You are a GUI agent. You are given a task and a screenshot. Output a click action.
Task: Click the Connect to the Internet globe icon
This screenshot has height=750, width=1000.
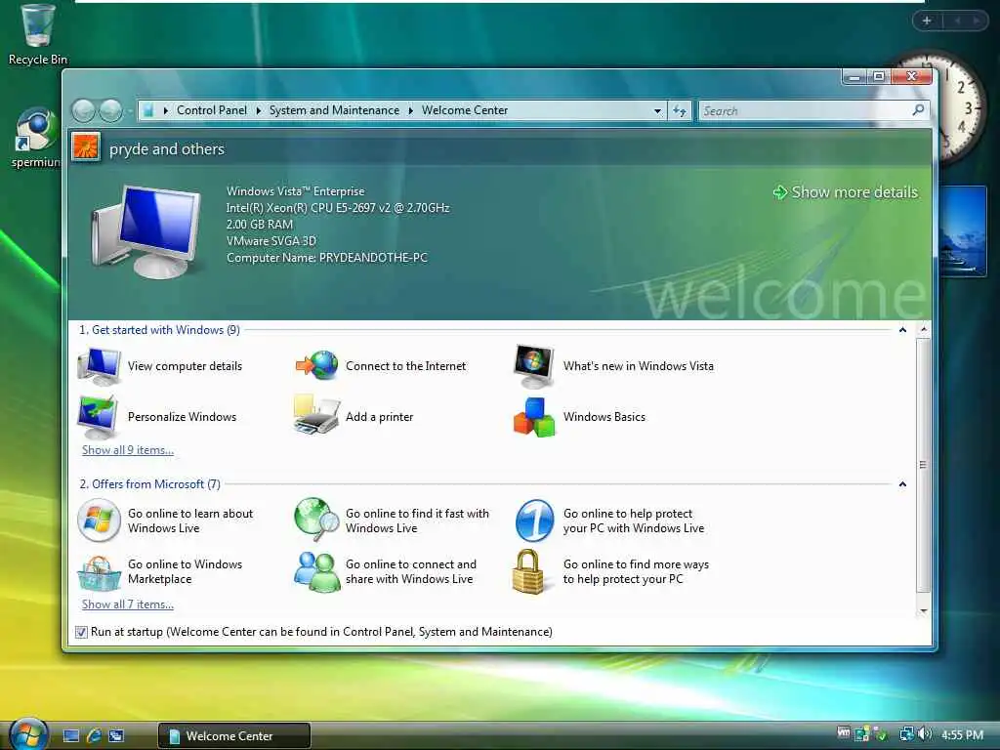[x=317, y=366]
